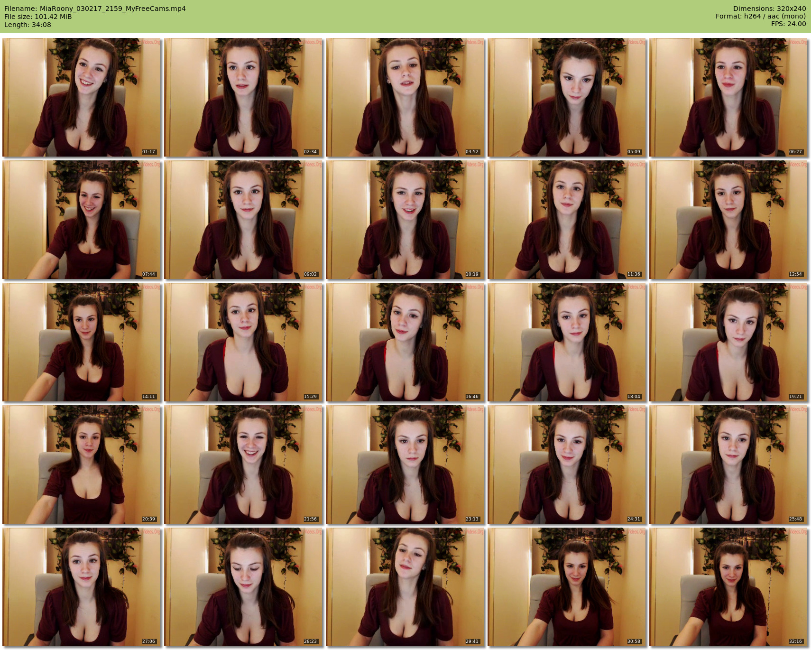Select the thumbnail at timestamp 21:56
The height and width of the screenshot is (650, 811).
coord(243,464)
